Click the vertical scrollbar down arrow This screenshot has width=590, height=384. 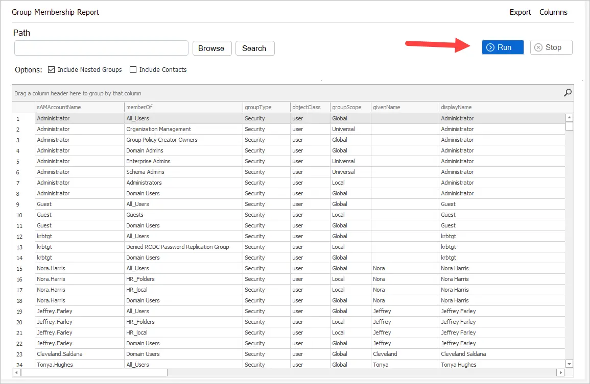click(569, 364)
